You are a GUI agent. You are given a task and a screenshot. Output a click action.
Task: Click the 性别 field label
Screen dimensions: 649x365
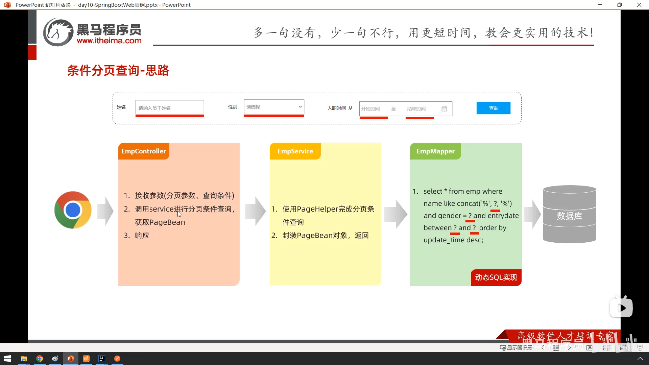click(x=233, y=107)
